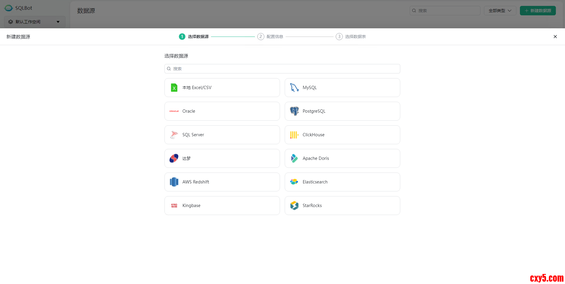Go to step 2 配置信息

(x=270, y=37)
